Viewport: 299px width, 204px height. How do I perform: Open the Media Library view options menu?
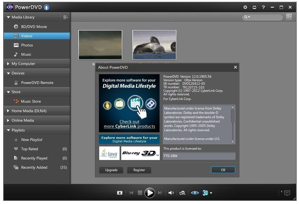coord(66,17)
